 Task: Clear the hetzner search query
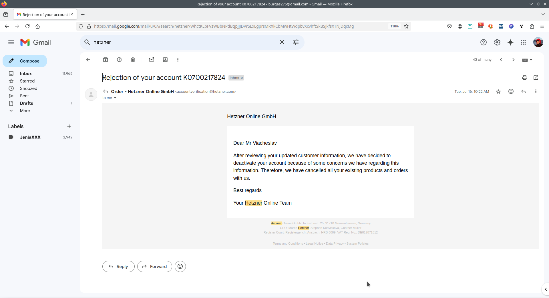click(282, 42)
